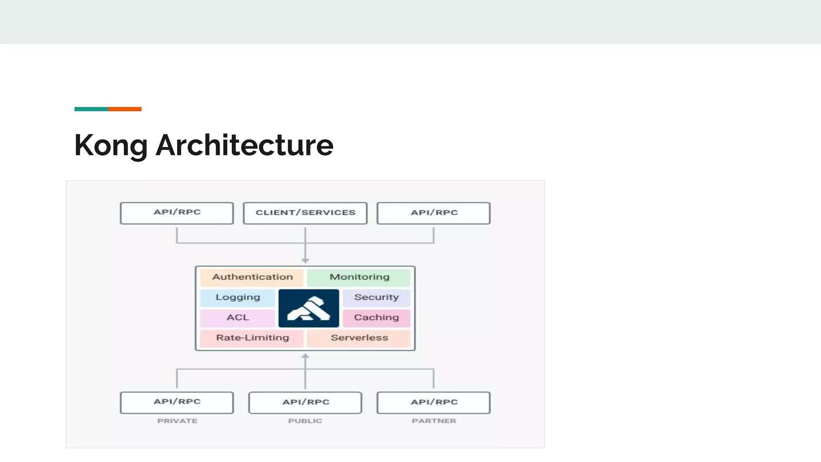Click the Monitoring block
Image resolution: width=821 pixels, height=462 pixels.
pyautogui.click(x=359, y=277)
